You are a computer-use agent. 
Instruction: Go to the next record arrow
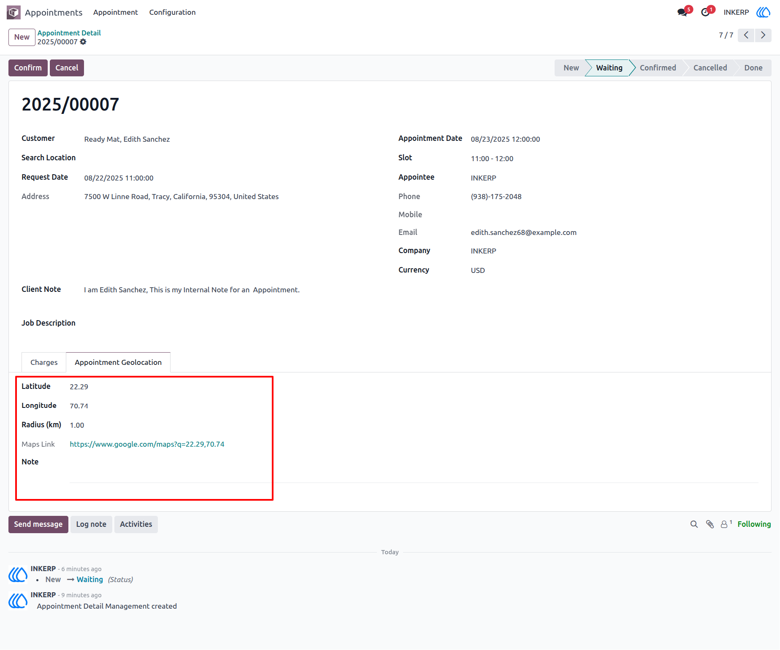pyautogui.click(x=763, y=35)
